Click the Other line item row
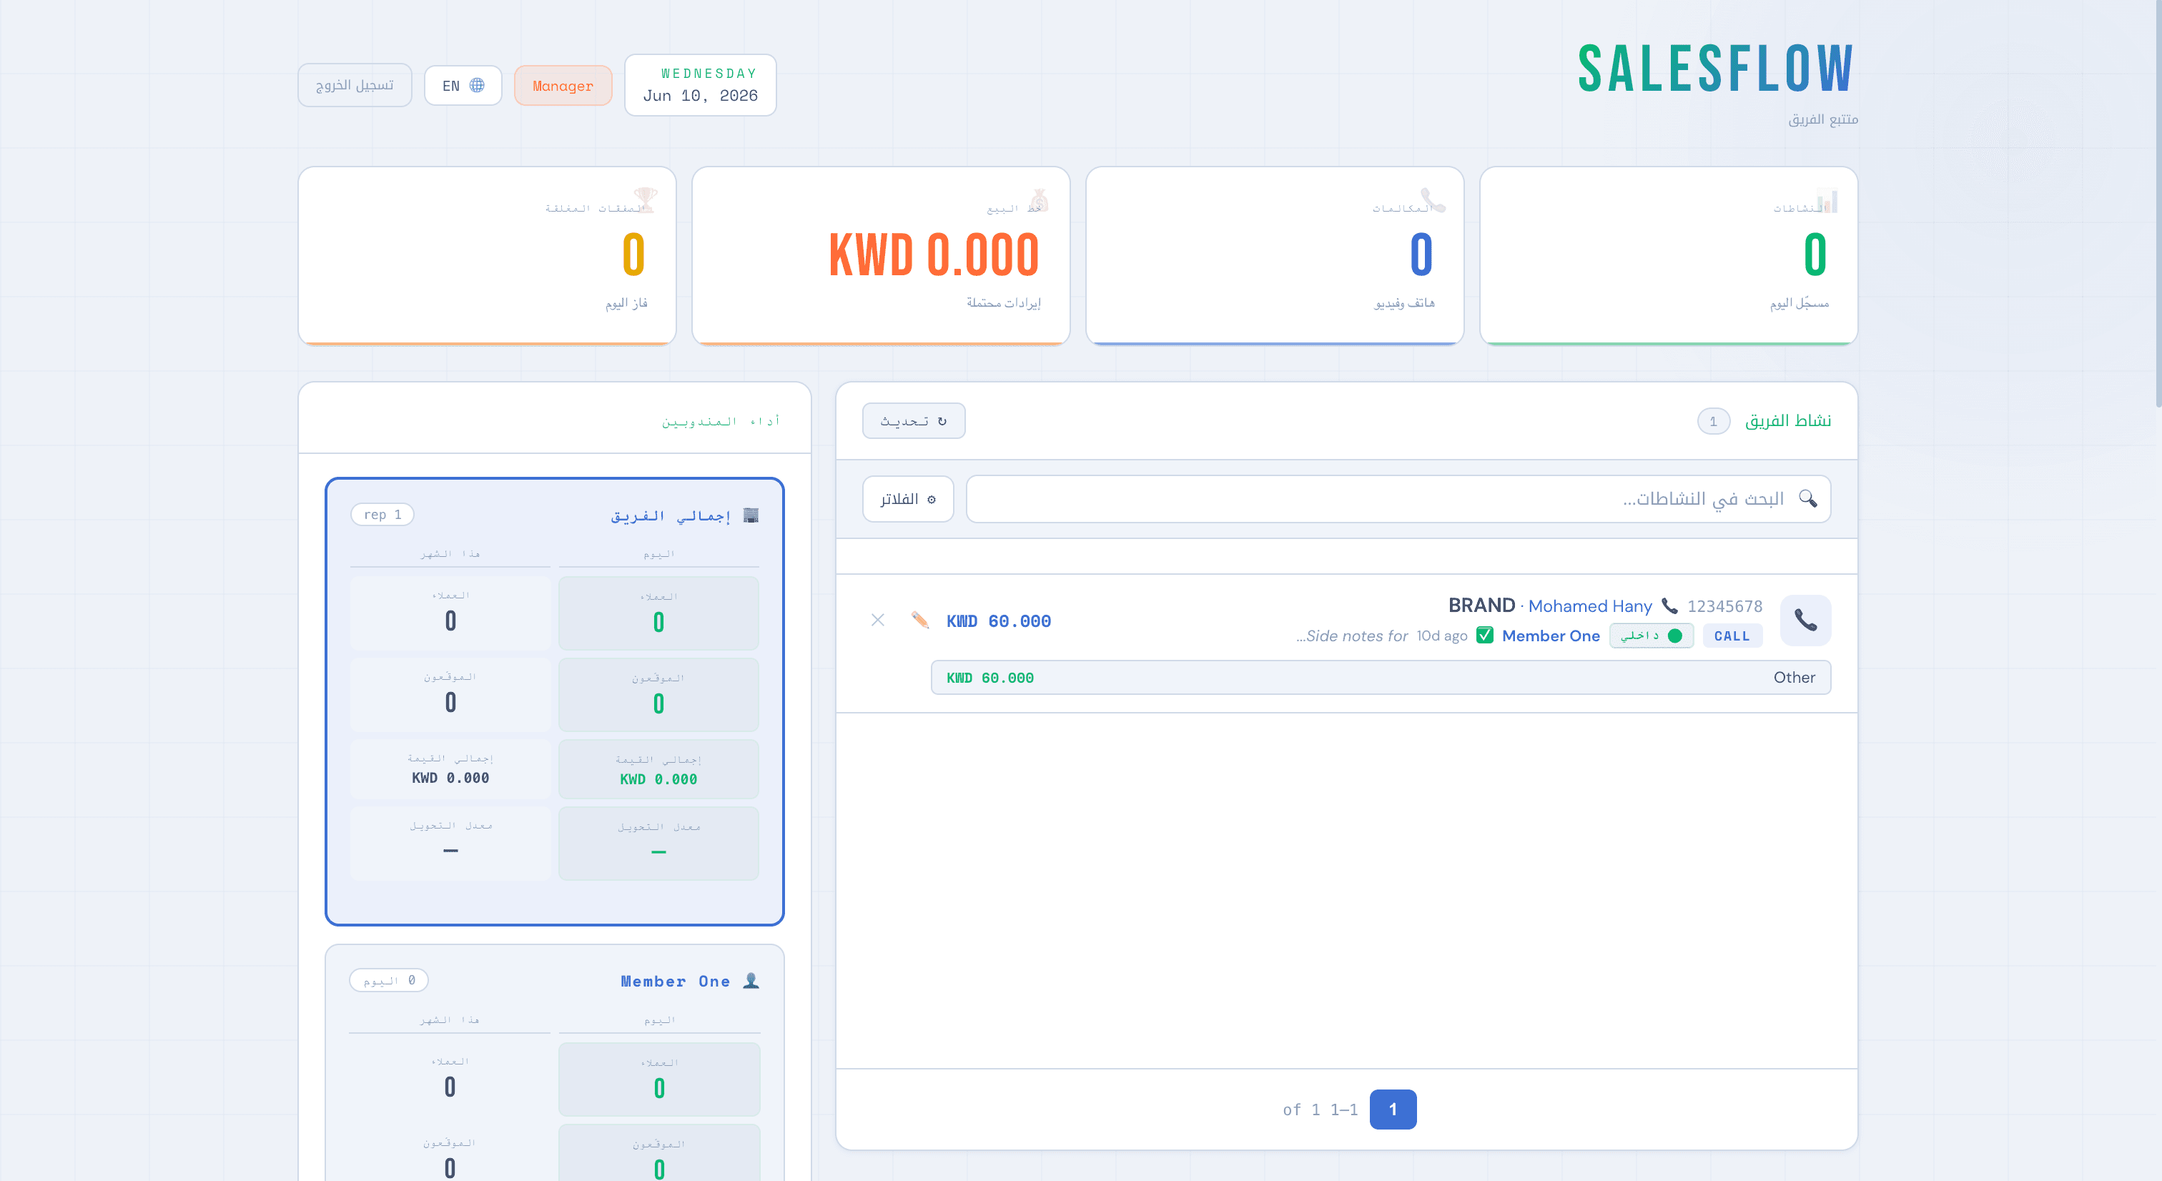The height and width of the screenshot is (1181, 2162). 1381,676
